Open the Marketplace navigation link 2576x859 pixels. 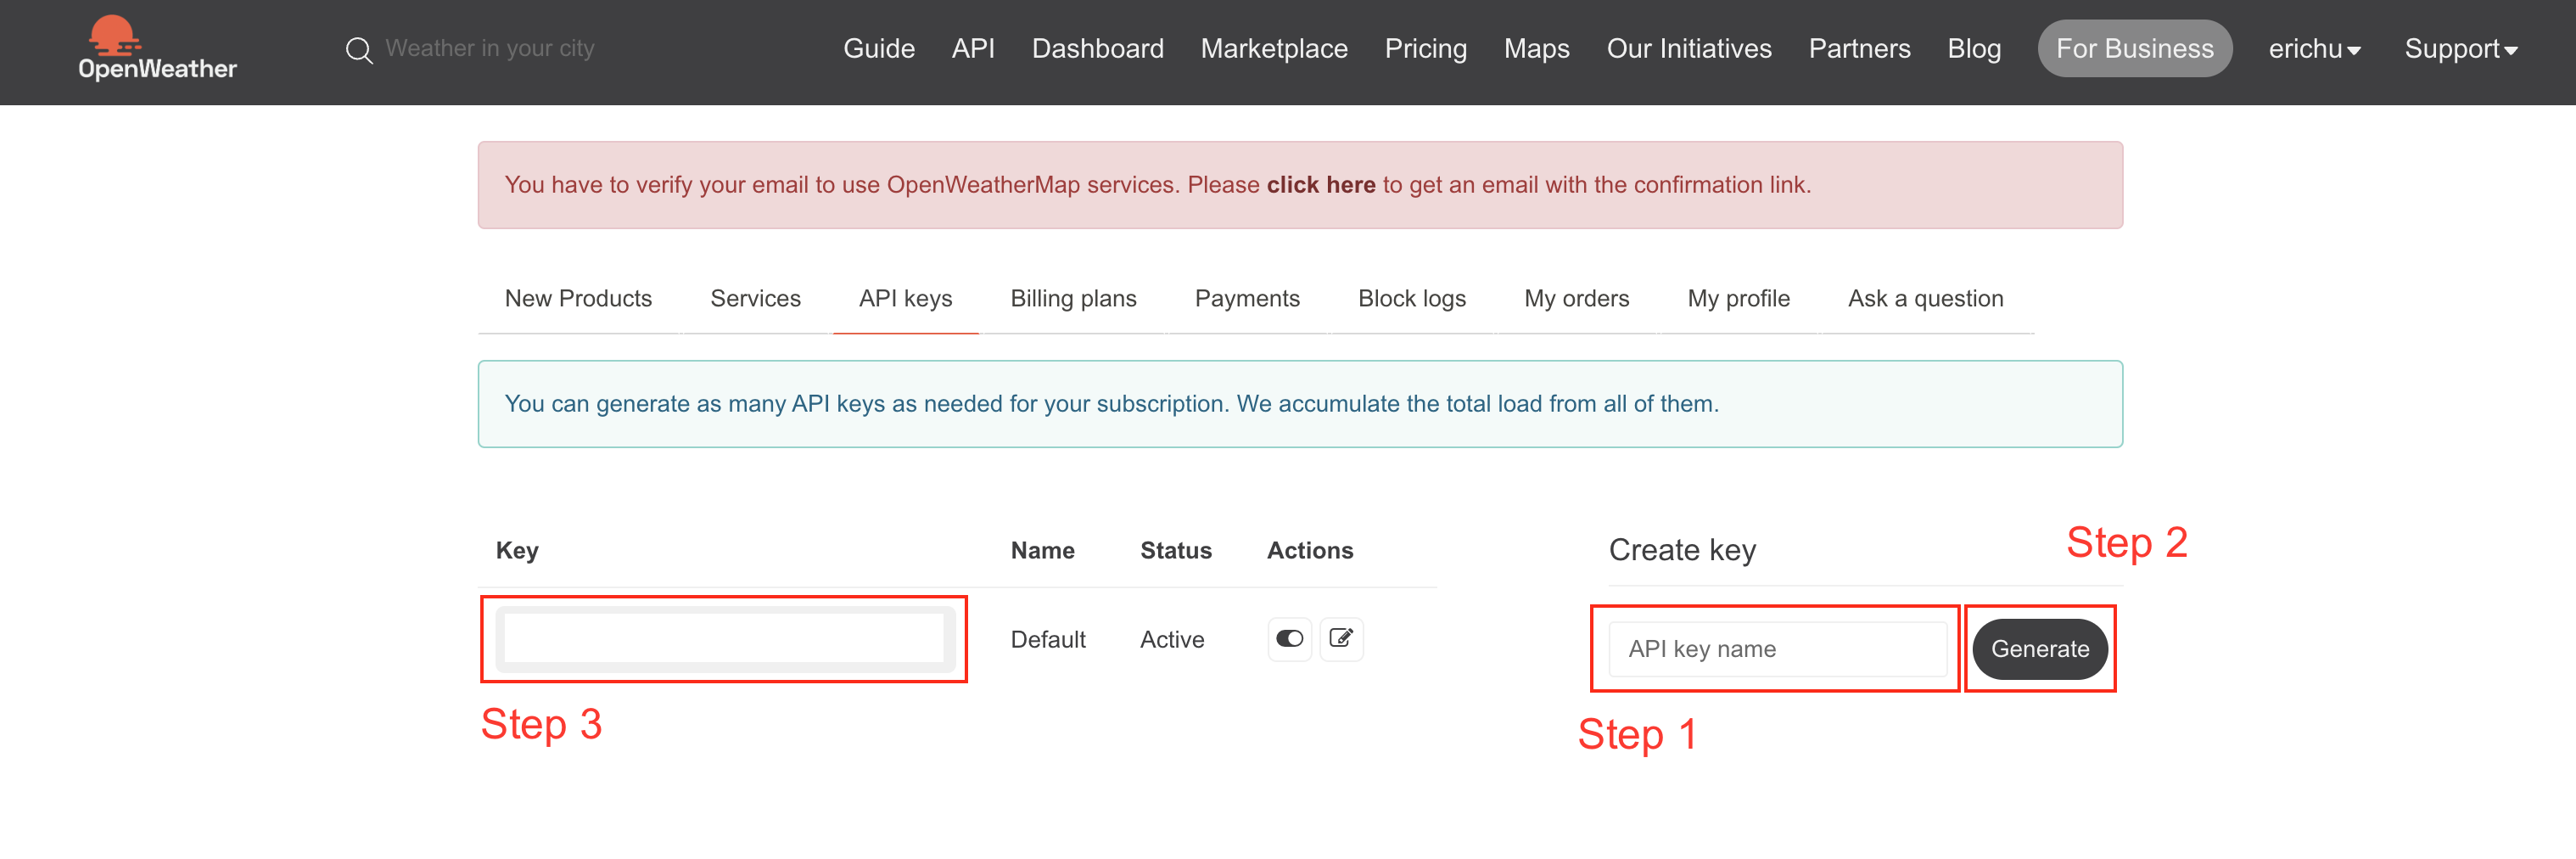[1273, 49]
